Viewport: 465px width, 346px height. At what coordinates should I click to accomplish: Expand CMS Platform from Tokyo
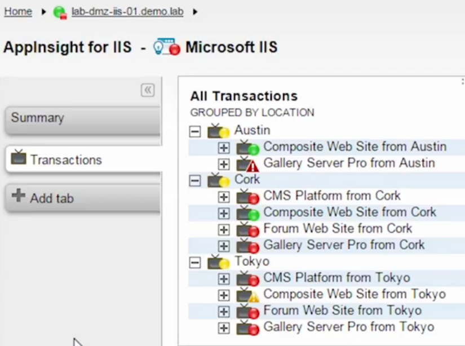pyautogui.click(x=224, y=279)
